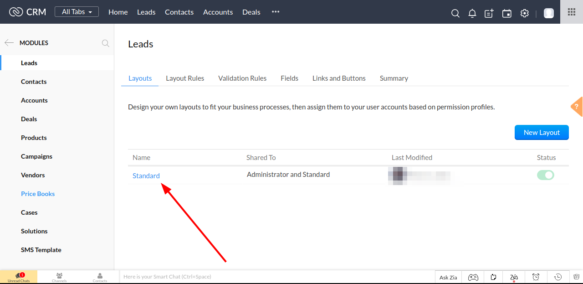Click the Name column header
This screenshot has width=583, height=284.
(141, 158)
